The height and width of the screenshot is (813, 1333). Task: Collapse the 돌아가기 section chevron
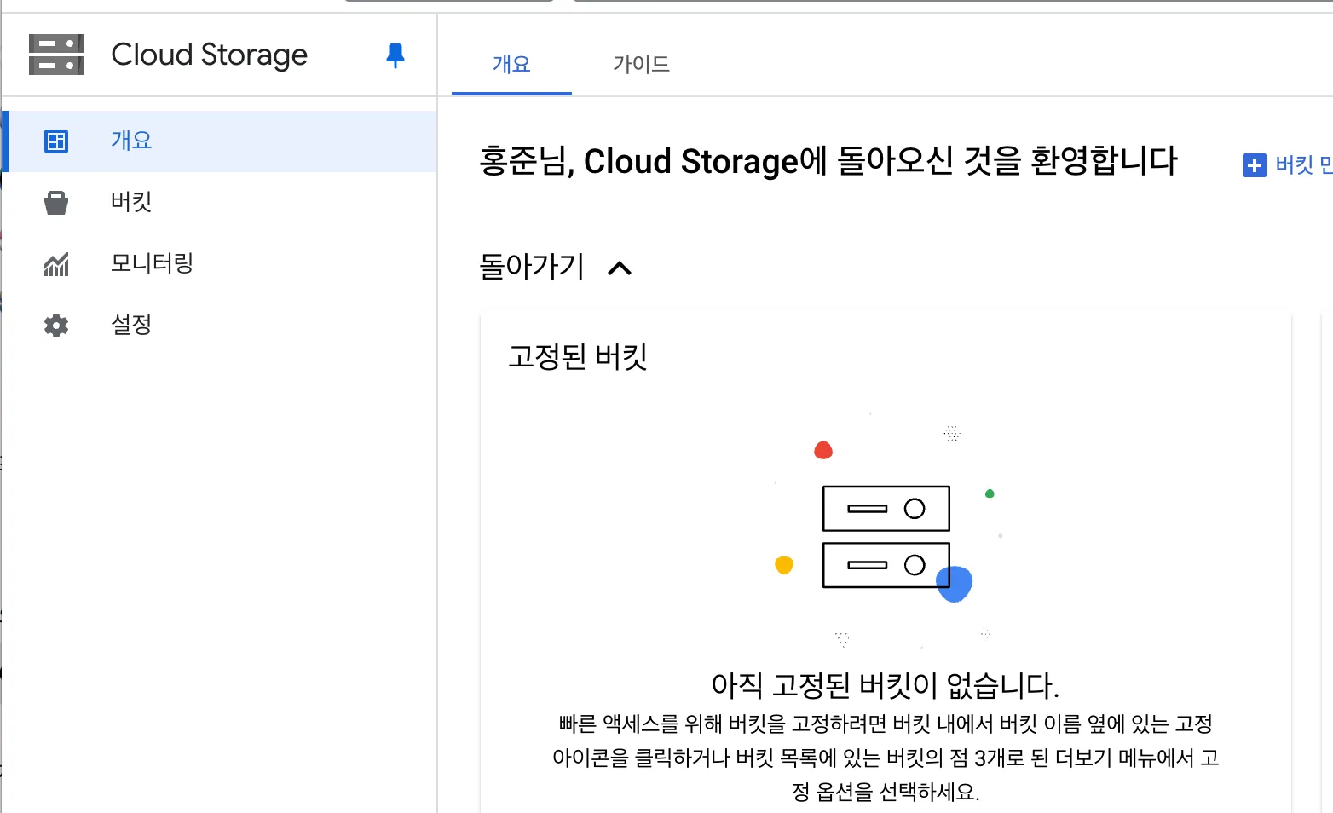[620, 268]
